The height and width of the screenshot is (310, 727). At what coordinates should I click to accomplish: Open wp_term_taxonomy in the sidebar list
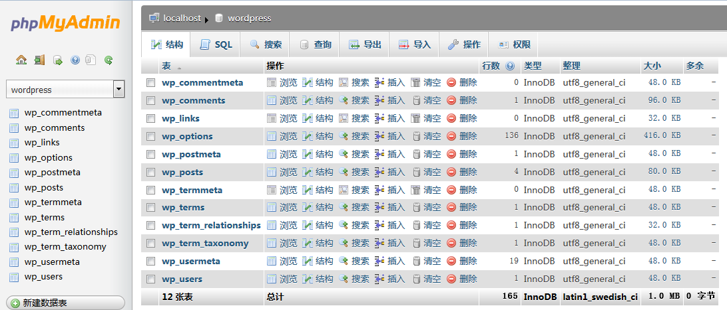65,247
